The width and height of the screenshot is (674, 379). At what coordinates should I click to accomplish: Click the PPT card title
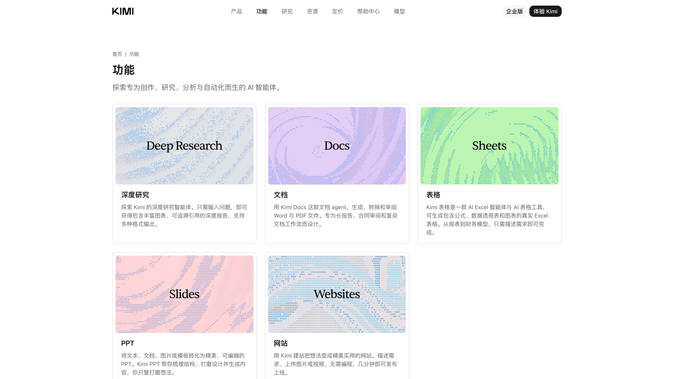tap(128, 343)
